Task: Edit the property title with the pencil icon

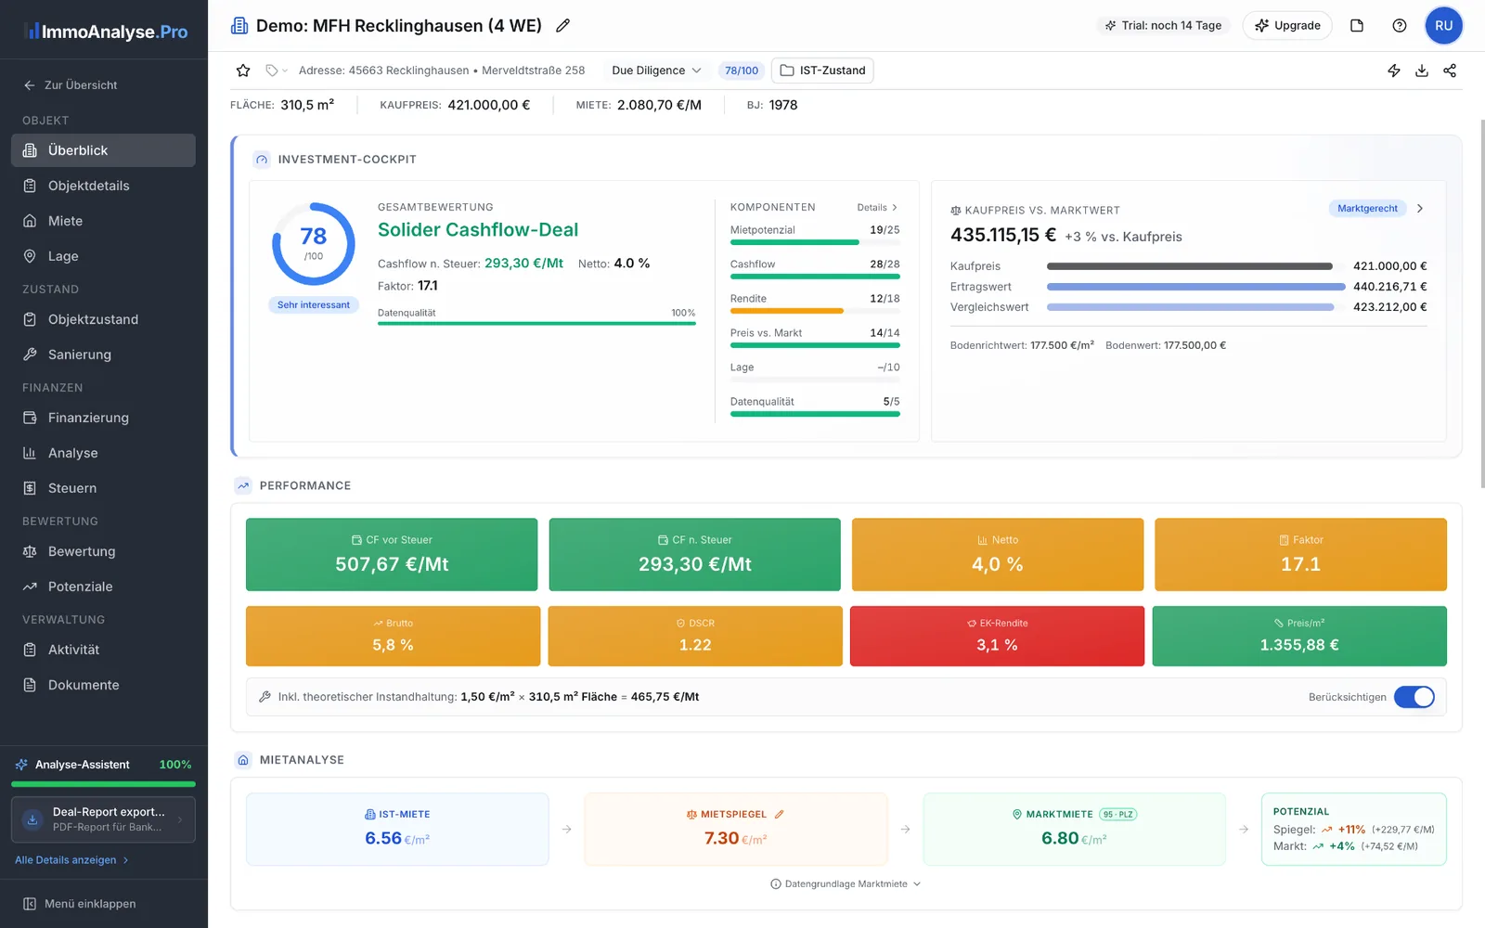Action: pyautogui.click(x=563, y=26)
